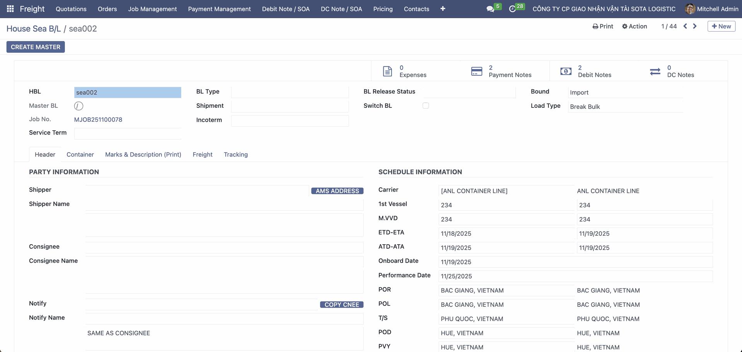Go to previous record arrow
Viewport: 742px width, 352px height.
click(685, 26)
